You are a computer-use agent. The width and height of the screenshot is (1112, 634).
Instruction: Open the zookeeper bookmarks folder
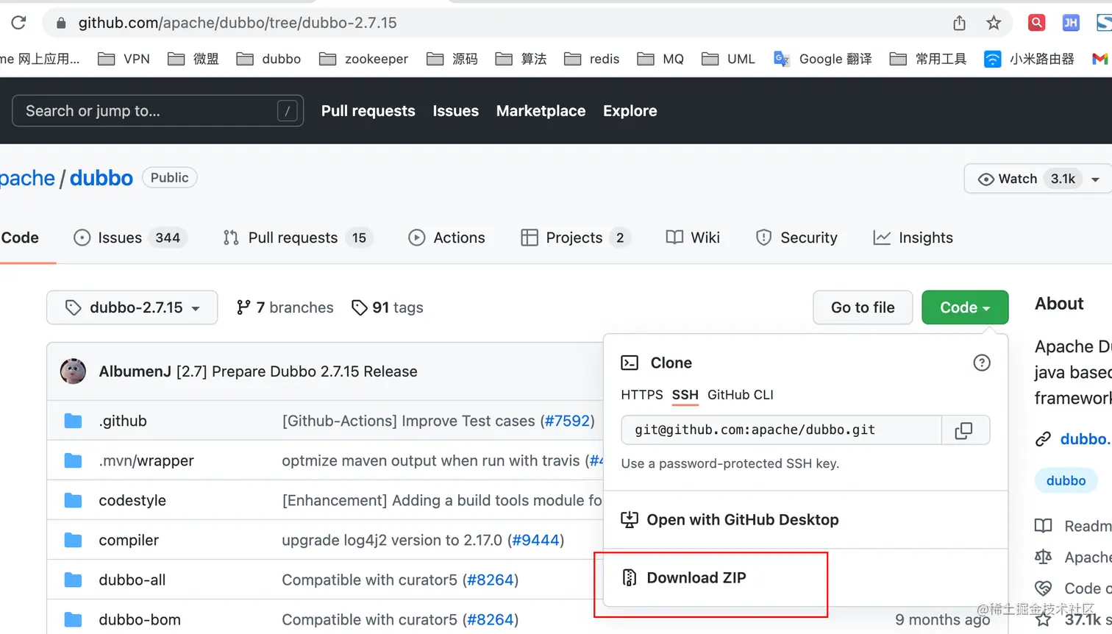point(363,59)
